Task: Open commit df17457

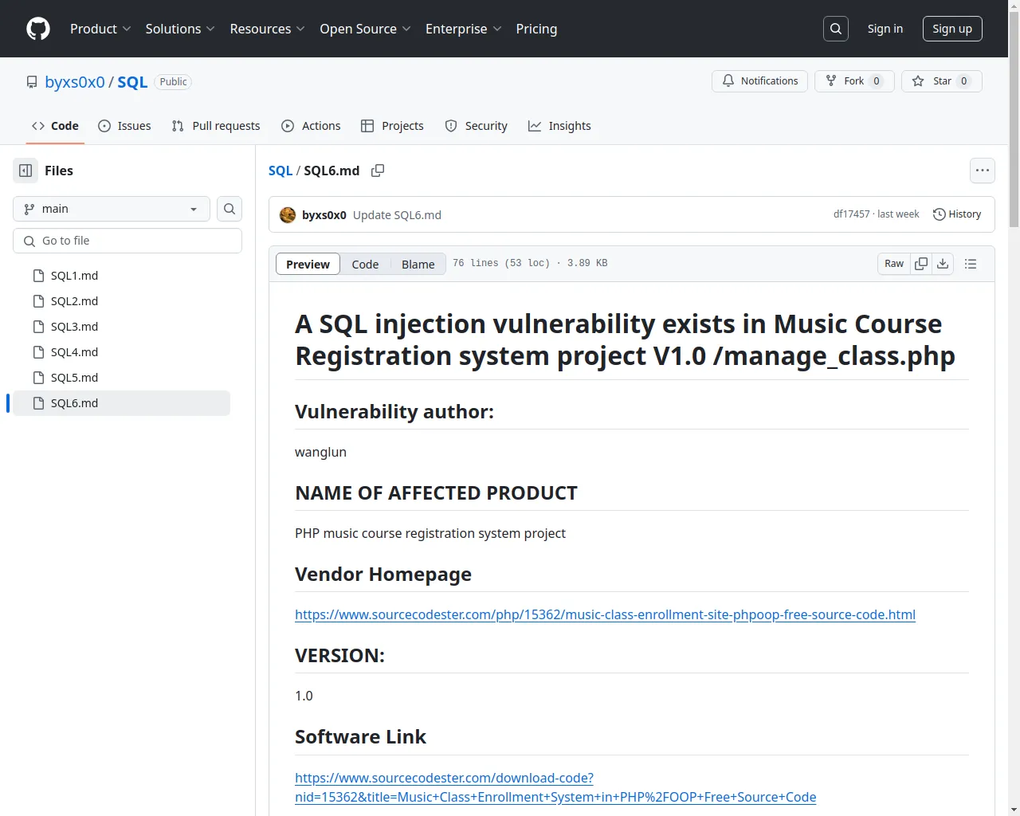Action: click(851, 214)
